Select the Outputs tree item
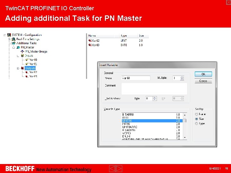This screenshot has height=173, width=231. pyautogui.click(x=30, y=68)
